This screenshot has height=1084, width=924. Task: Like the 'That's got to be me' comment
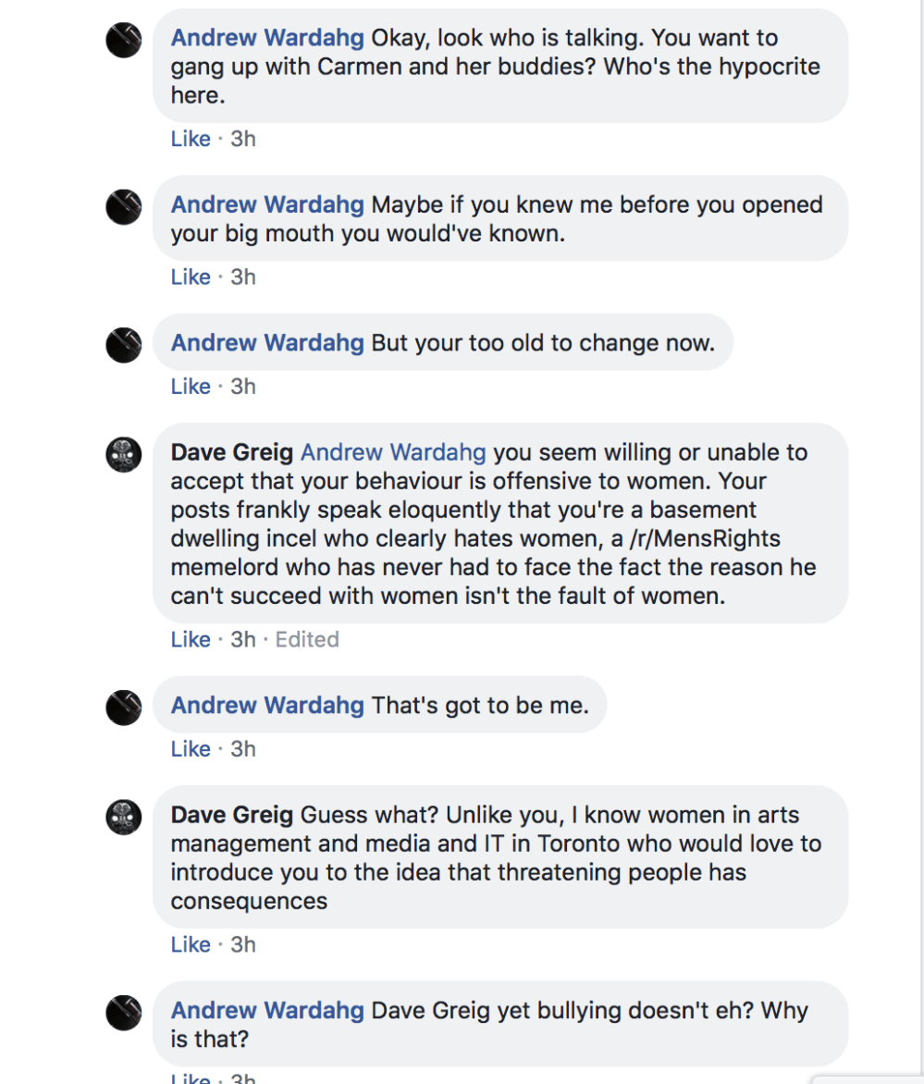190,748
